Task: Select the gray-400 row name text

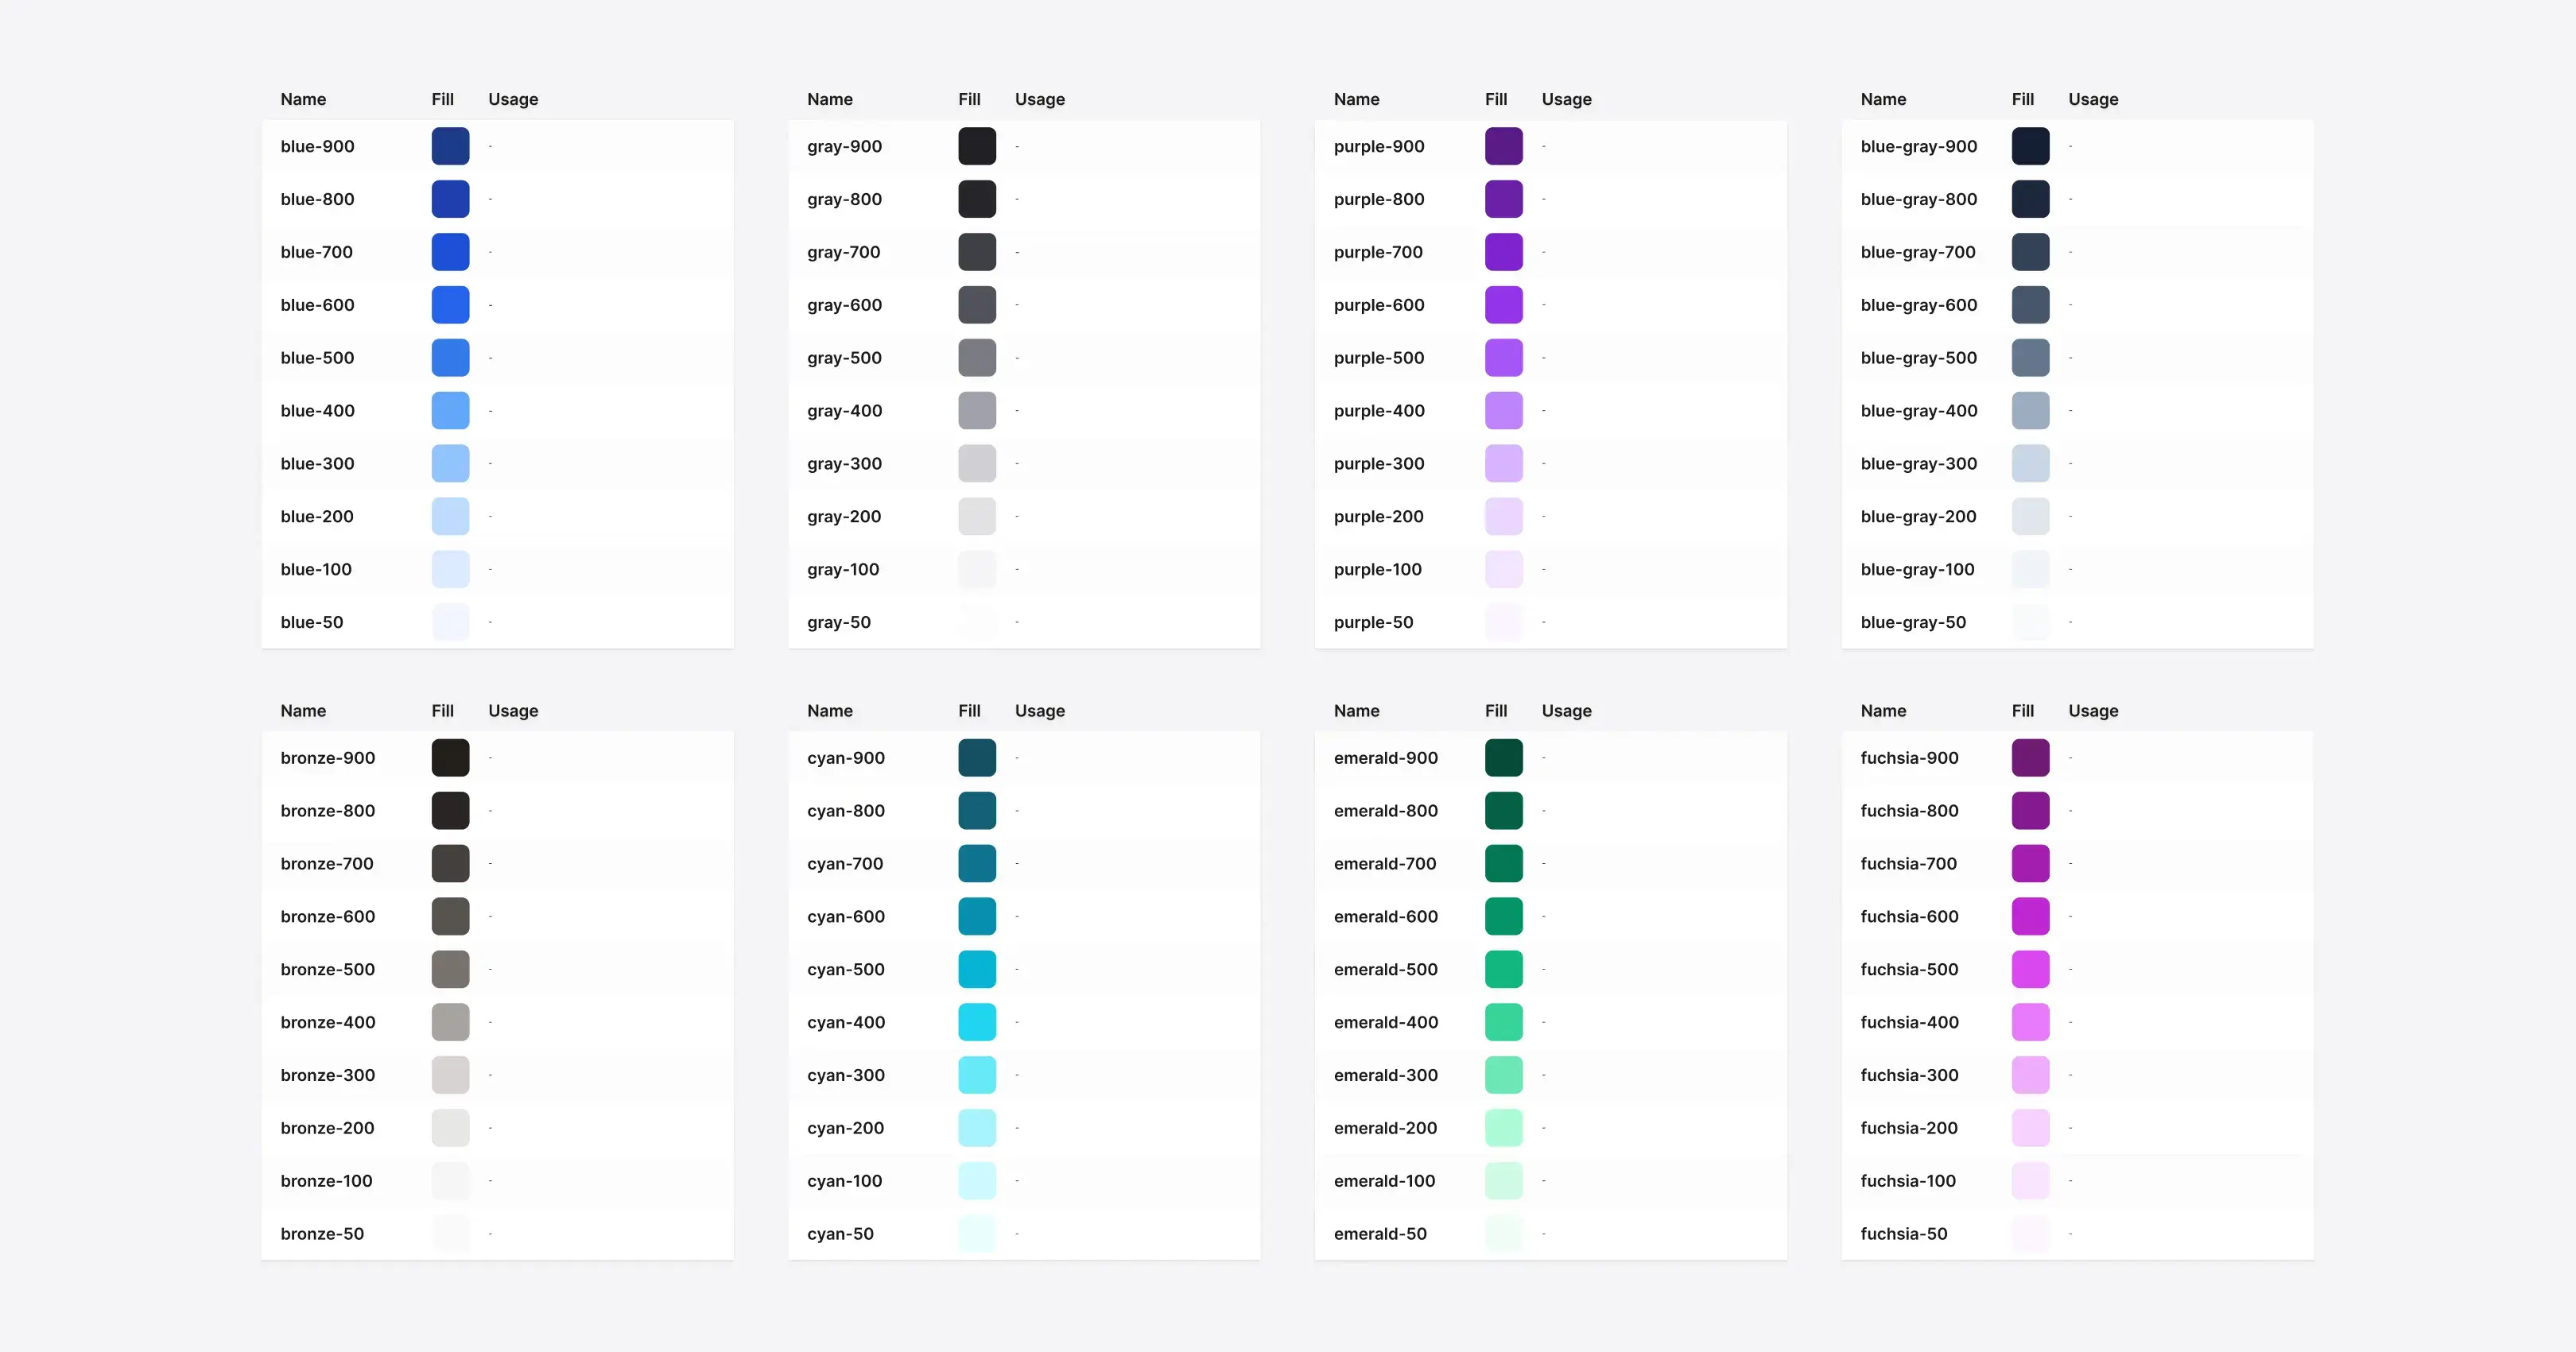Action: click(844, 410)
